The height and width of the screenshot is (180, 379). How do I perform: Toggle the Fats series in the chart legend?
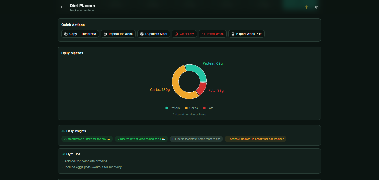pos(208,108)
